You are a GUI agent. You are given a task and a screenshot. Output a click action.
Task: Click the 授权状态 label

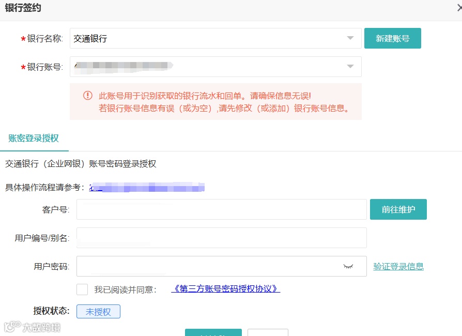pos(51,311)
